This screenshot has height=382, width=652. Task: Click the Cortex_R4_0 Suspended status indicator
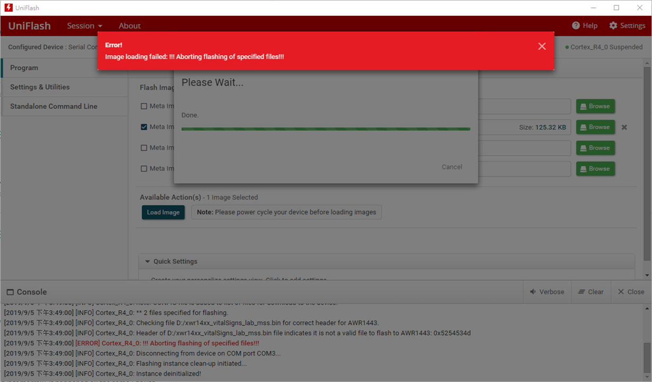tap(604, 47)
